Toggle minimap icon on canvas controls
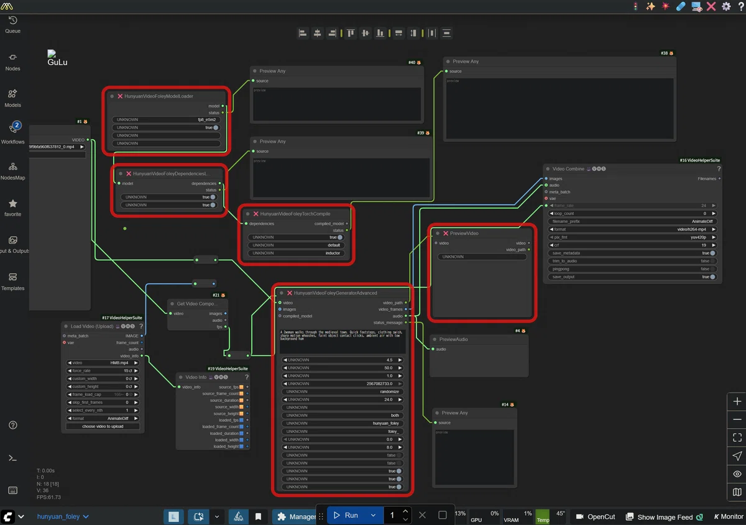746x525 pixels. (737, 492)
